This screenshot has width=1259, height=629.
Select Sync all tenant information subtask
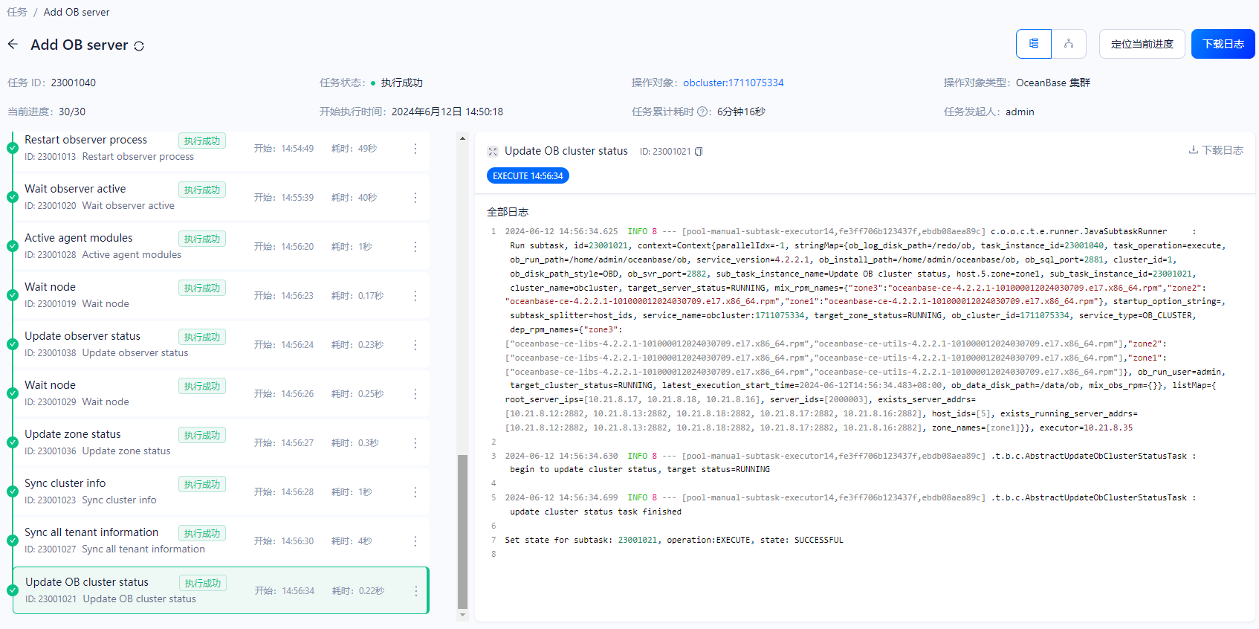click(x=221, y=541)
